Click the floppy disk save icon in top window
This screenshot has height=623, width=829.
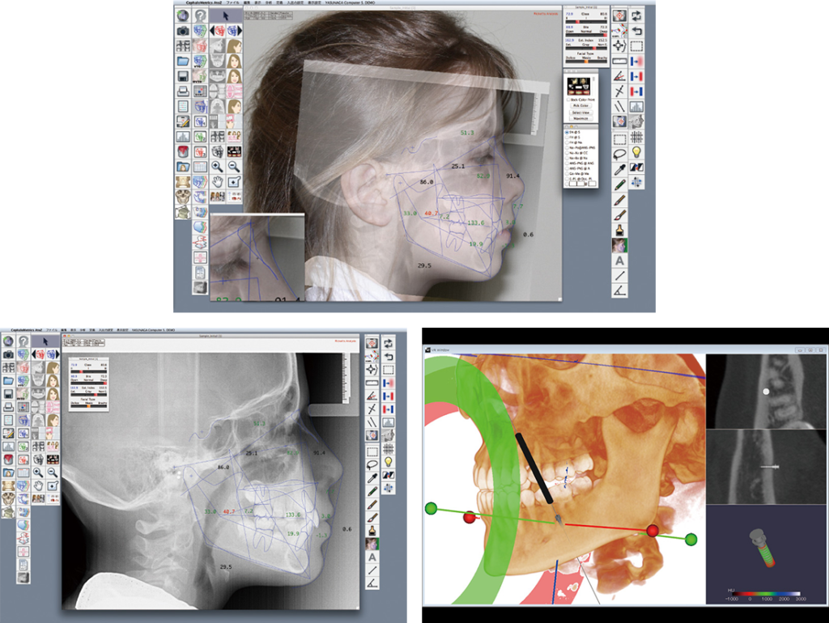pos(183,76)
